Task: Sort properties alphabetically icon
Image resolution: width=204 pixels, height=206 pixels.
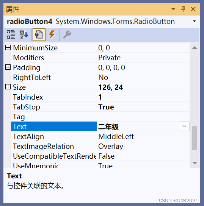Action: click(24, 34)
